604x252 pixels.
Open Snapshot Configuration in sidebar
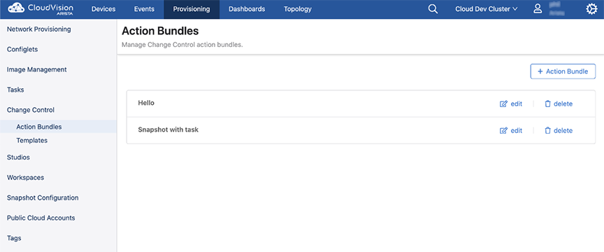click(43, 197)
